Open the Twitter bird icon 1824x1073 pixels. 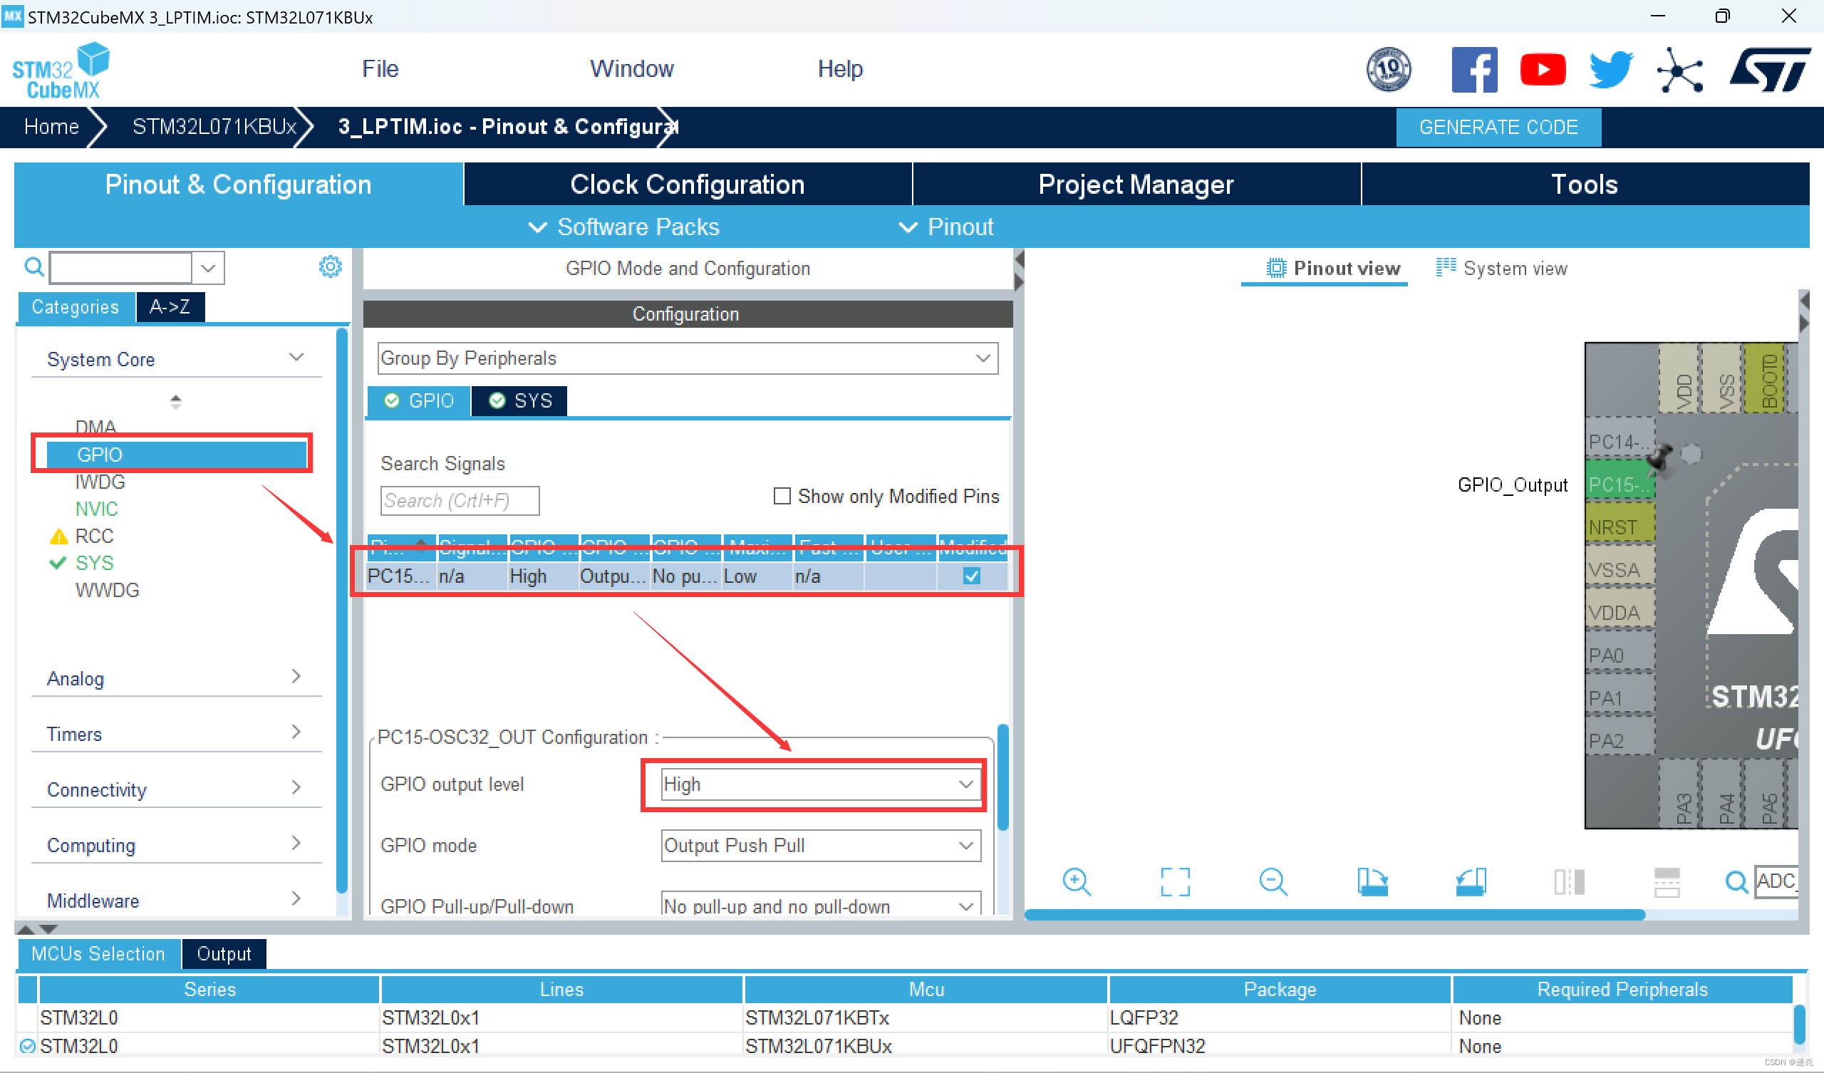pos(1611,70)
